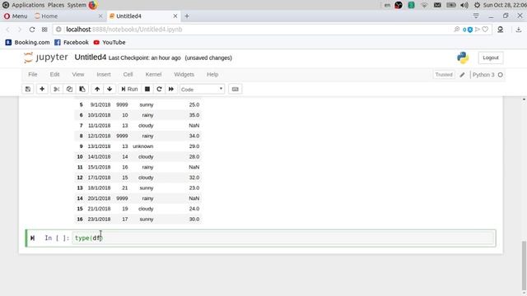This screenshot has width=527, height=296.
Task: Open the browser profile icon in the address row
Action: (x=500, y=30)
